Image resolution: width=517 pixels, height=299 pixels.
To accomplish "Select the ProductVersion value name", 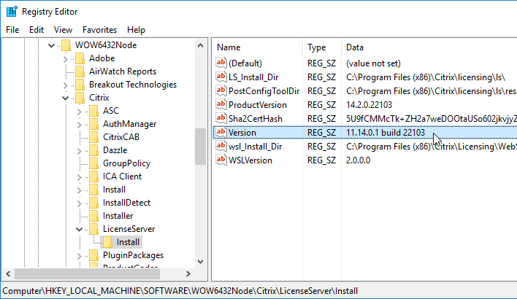I will [258, 105].
